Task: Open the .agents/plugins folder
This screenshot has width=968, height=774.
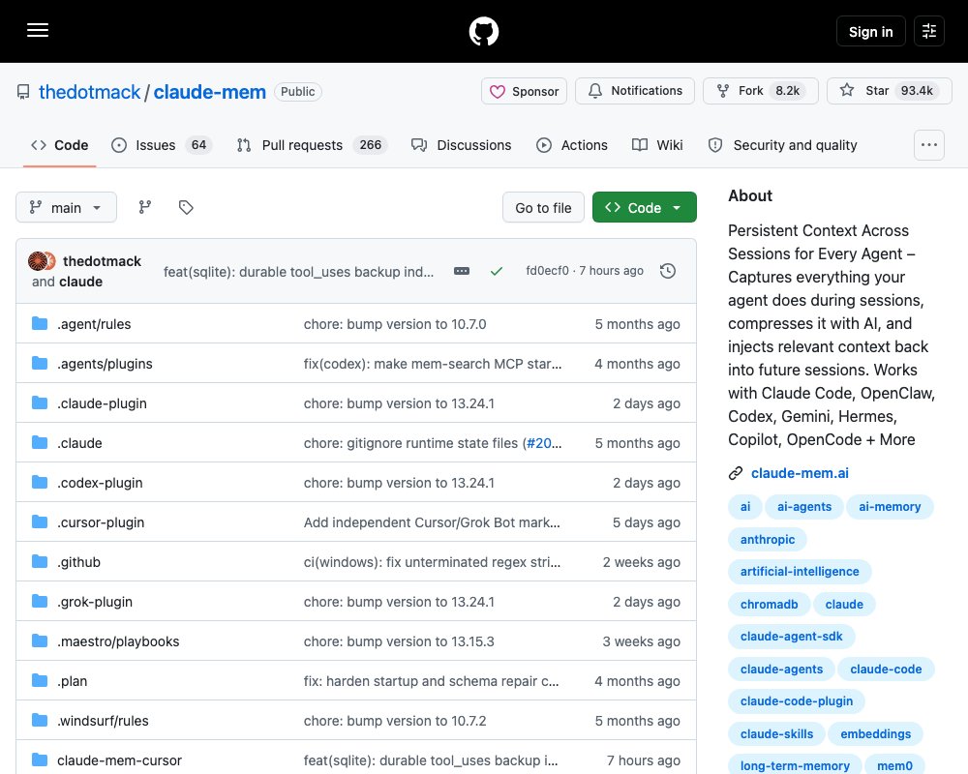Action: (105, 364)
